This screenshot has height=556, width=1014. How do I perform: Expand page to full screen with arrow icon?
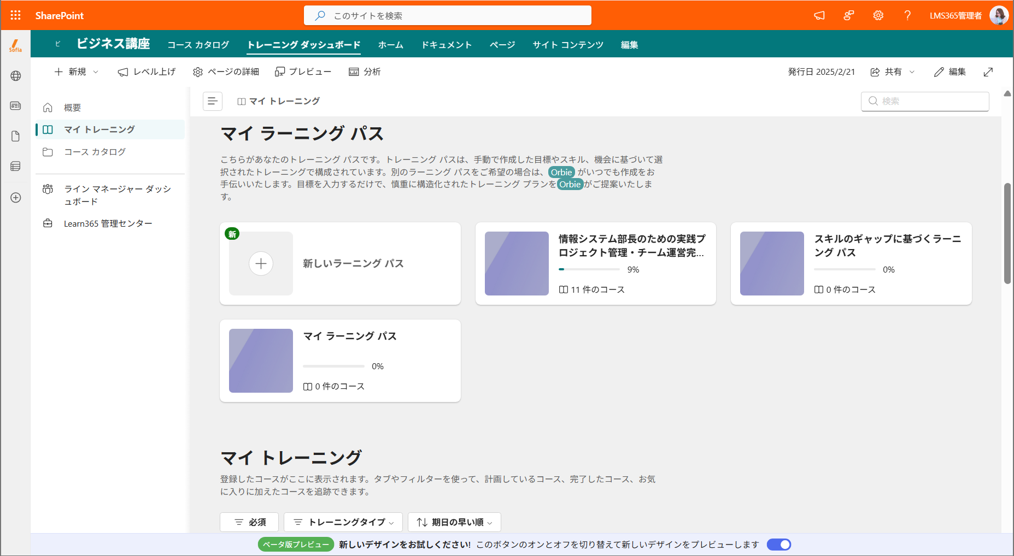click(988, 72)
